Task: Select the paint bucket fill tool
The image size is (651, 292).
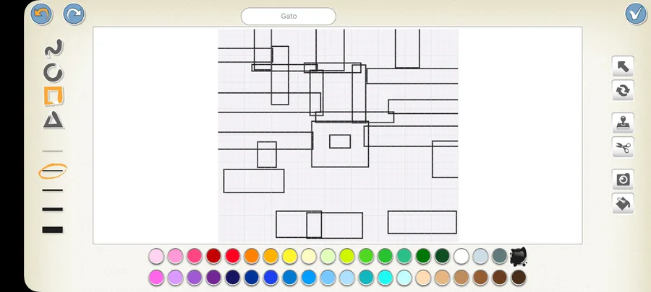Action: click(x=623, y=203)
